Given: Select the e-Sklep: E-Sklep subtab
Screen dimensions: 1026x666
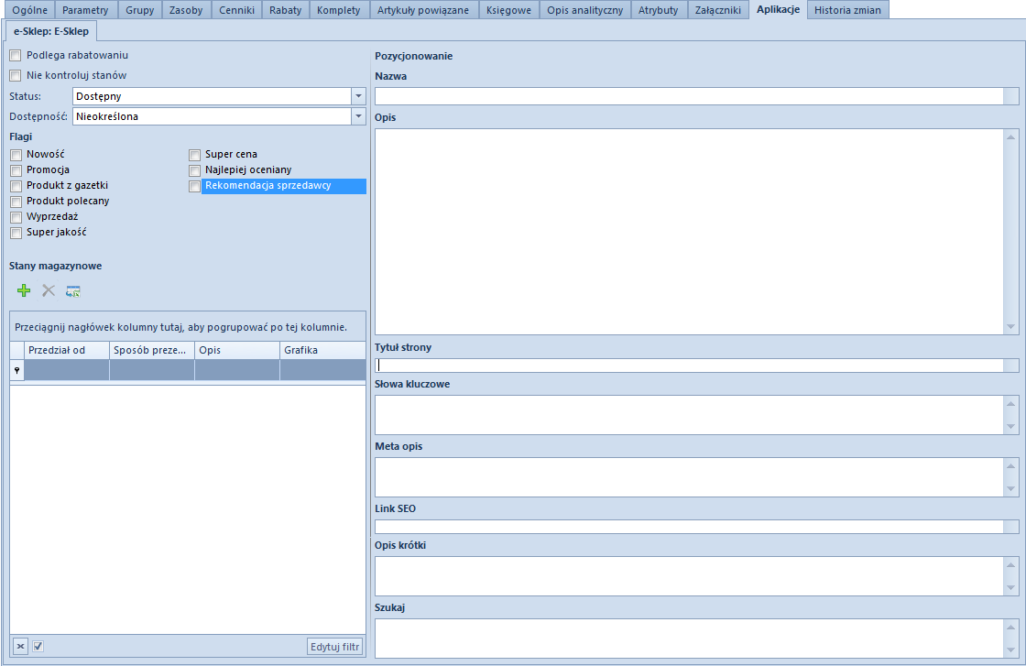Looking at the screenshot, I should (x=51, y=31).
